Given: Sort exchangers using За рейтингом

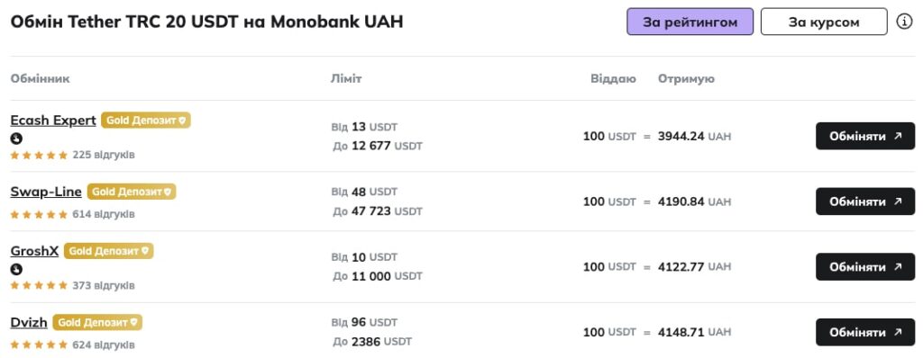Looking at the screenshot, I should [x=690, y=22].
